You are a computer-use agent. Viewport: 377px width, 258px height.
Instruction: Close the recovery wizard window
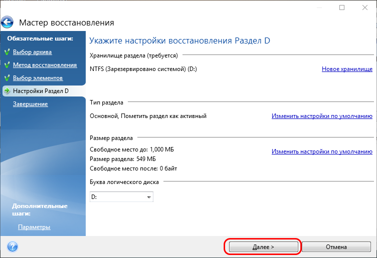(x=365, y=7)
